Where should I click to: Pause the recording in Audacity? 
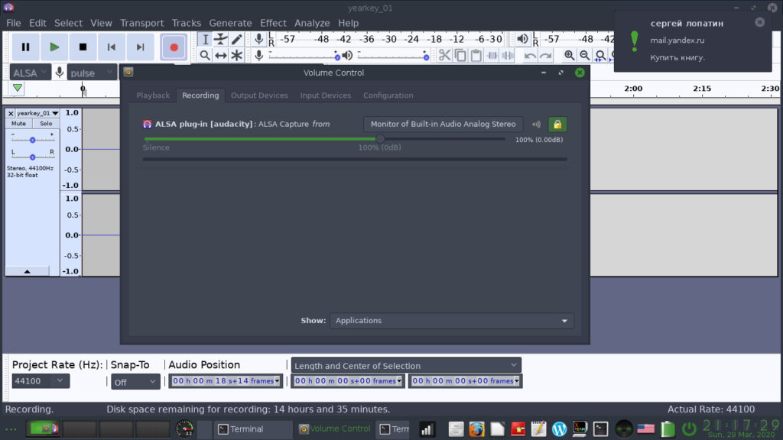(25, 47)
